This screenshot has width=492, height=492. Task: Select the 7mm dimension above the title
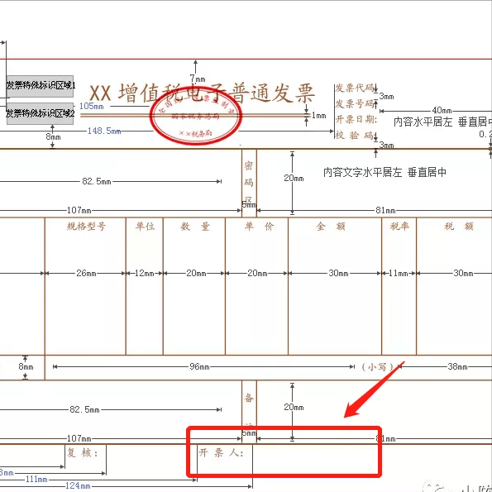[x=198, y=79]
